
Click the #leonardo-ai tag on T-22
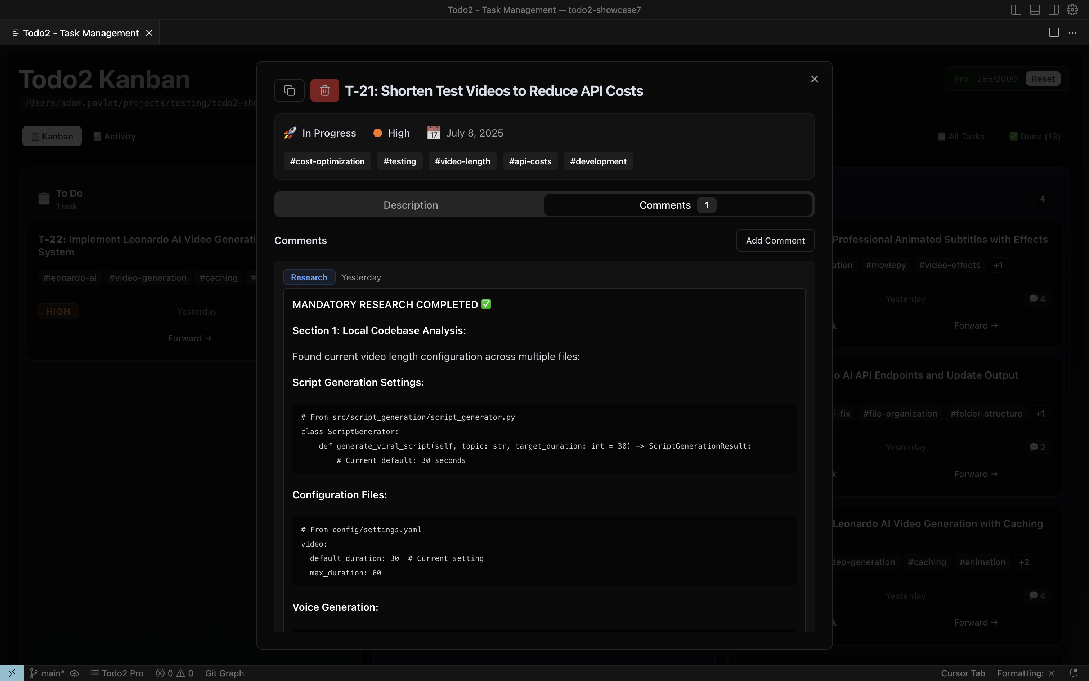(x=70, y=277)
